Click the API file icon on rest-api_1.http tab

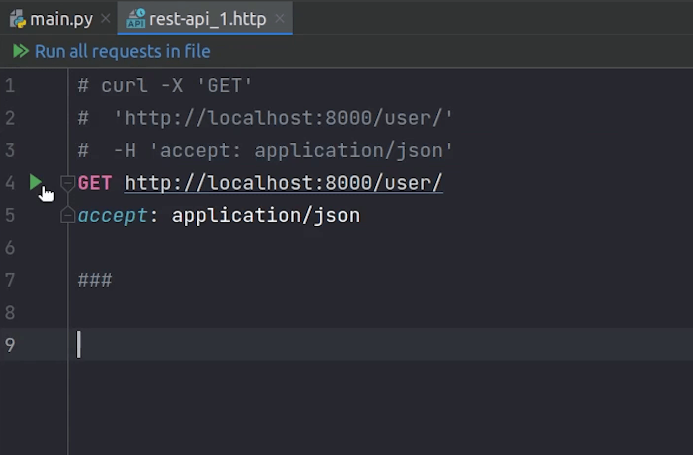[135, 19]
